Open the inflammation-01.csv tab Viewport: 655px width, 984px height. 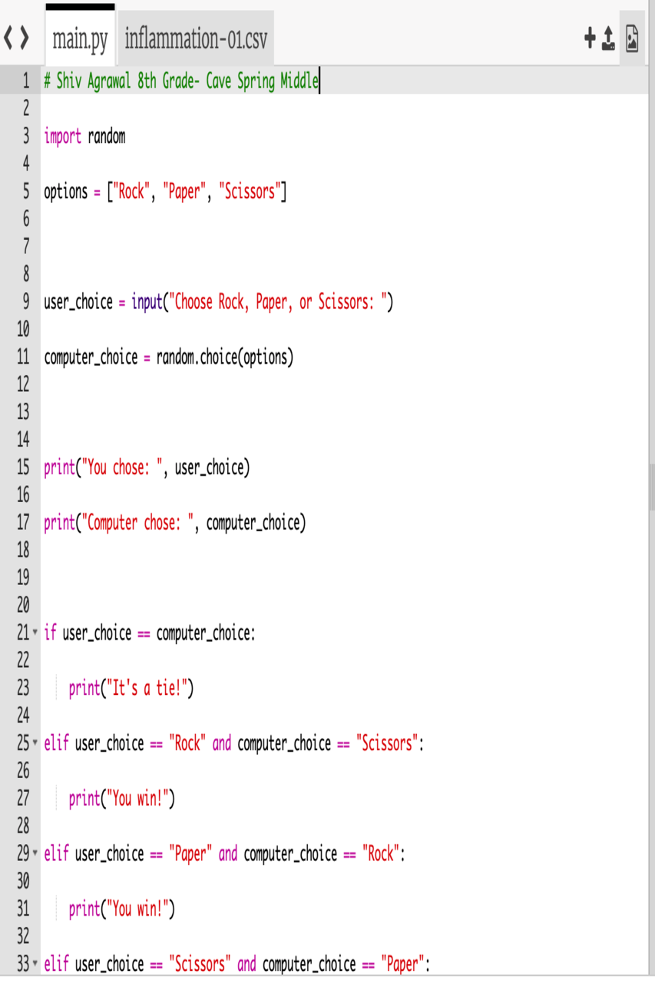[196, 38]
